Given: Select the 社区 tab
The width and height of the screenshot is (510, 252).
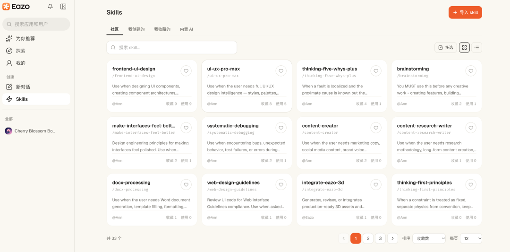Looking at the screenshot, I should (114, 29).
